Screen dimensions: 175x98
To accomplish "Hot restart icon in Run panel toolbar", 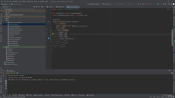I will (14, 73).
